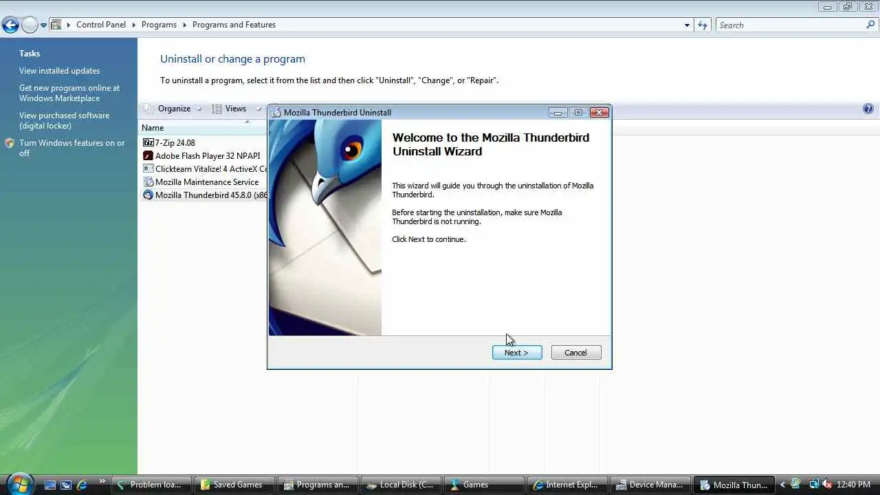Switch to the Games taskbar button
880x495 pixels.
click(x=484, y=485)
